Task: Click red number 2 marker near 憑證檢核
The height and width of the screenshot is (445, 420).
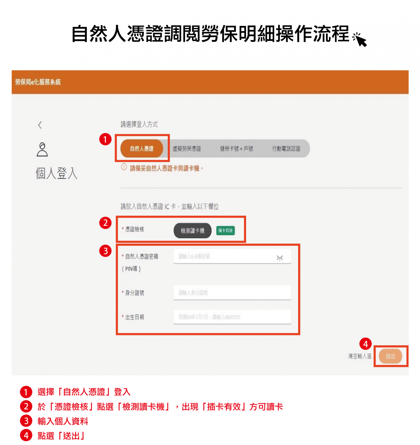Action: click(x=105, y=223)
